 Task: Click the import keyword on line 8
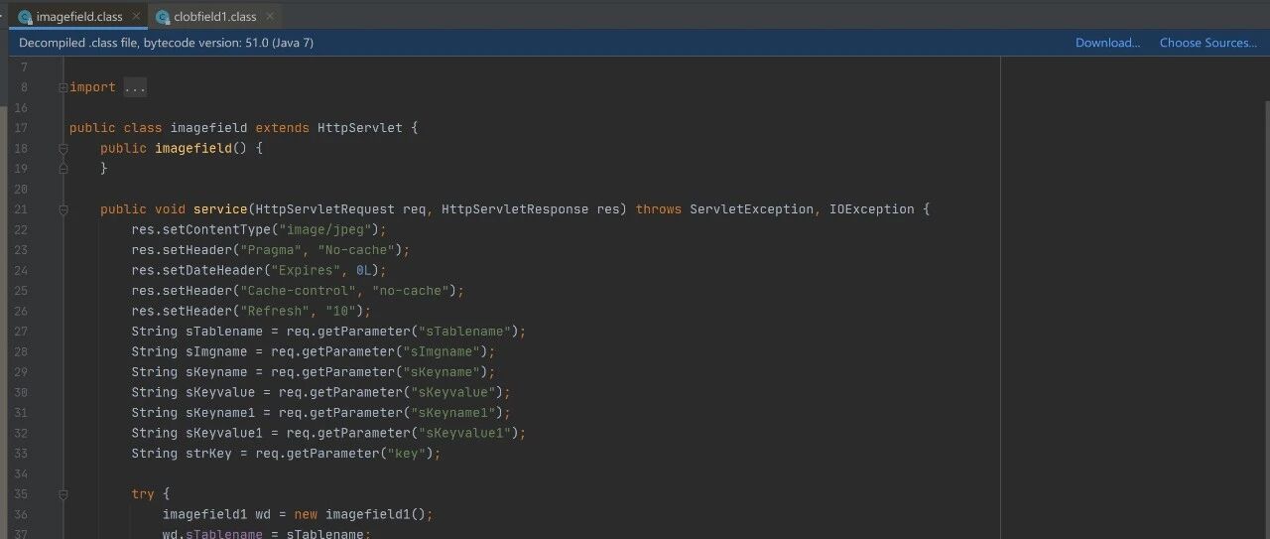pyautogui.click(x=92, y=87)
